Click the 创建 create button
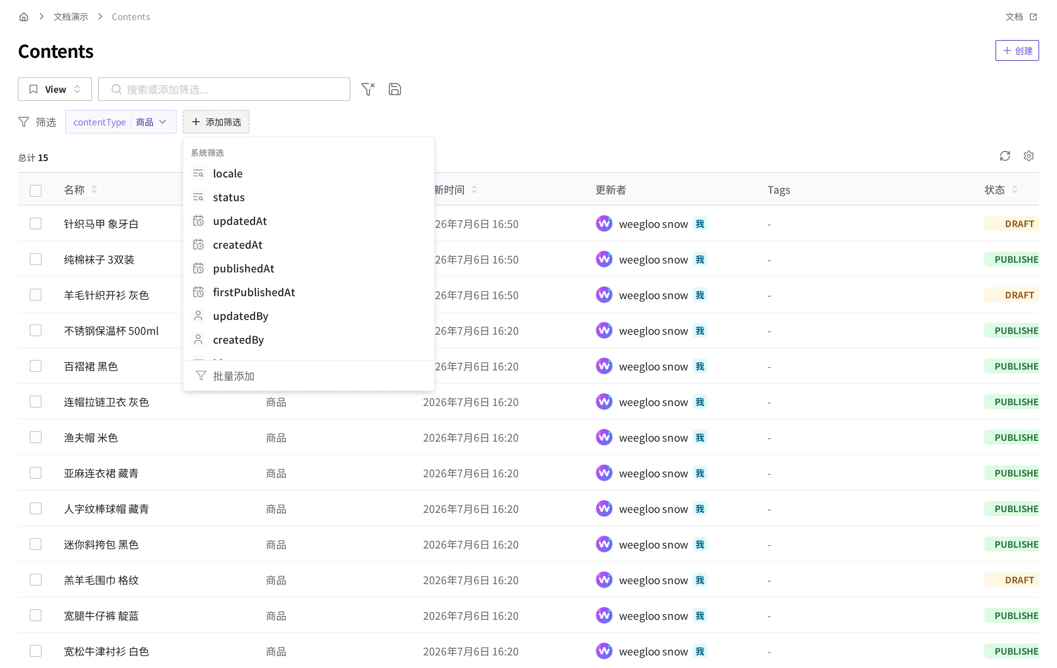1057x668 pixels. 1017,50
